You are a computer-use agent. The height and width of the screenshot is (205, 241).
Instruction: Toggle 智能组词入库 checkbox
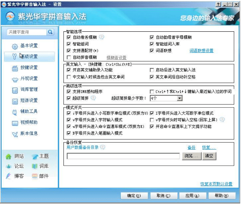pos(152,44)
